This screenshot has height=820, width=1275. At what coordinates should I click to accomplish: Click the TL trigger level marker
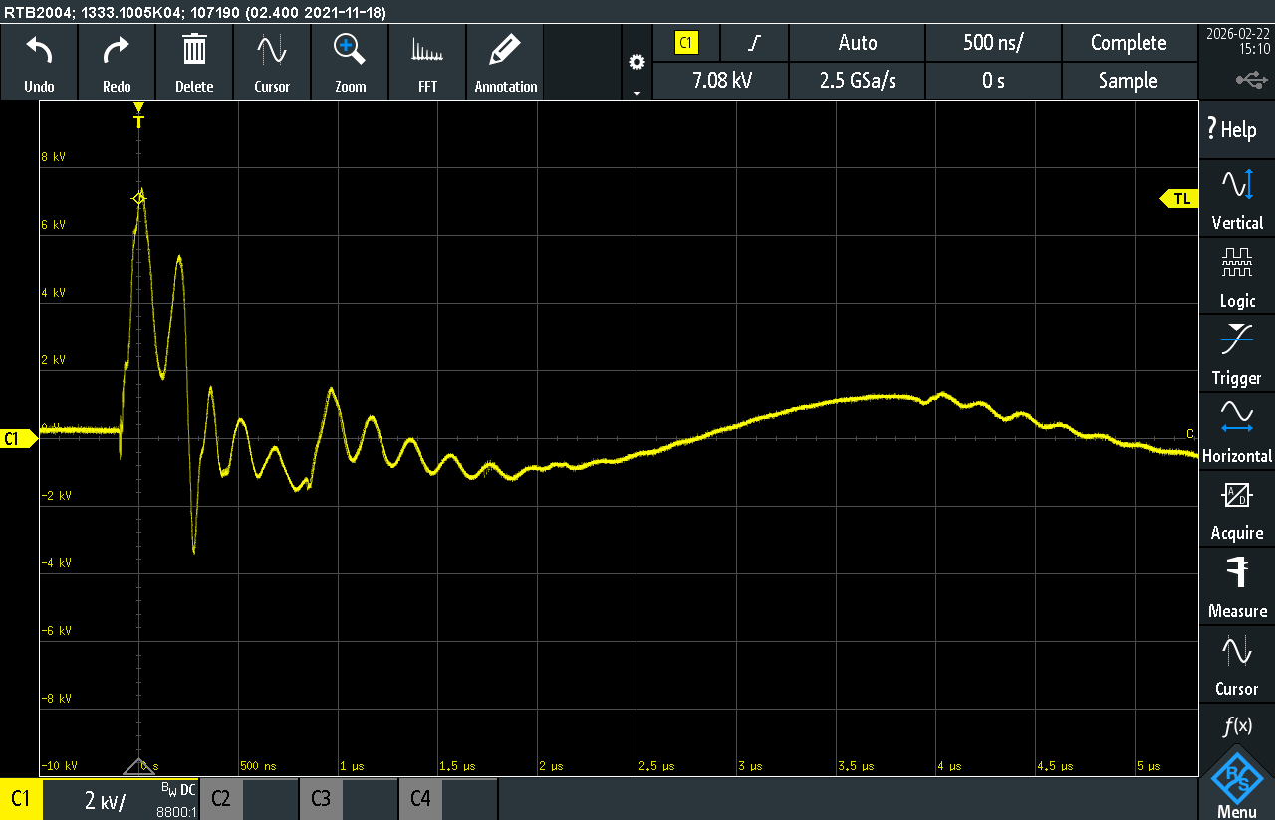click(1179, 199)
